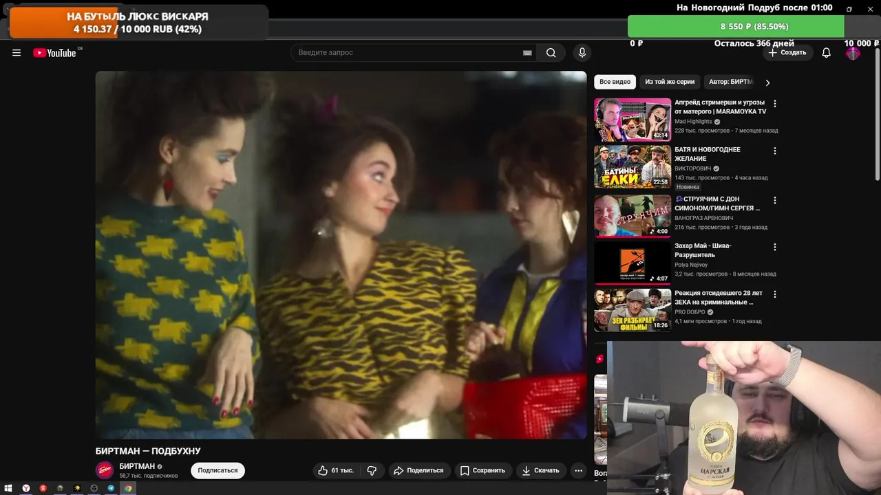881x495 pixels.
Task: Visit 'ВИКТОРОВИЧ' channel name
Action: click(692, 168)
